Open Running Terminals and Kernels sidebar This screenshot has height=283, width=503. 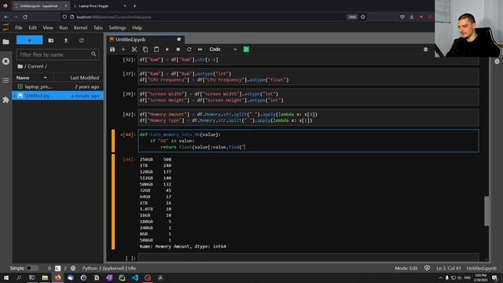point(6,61)
